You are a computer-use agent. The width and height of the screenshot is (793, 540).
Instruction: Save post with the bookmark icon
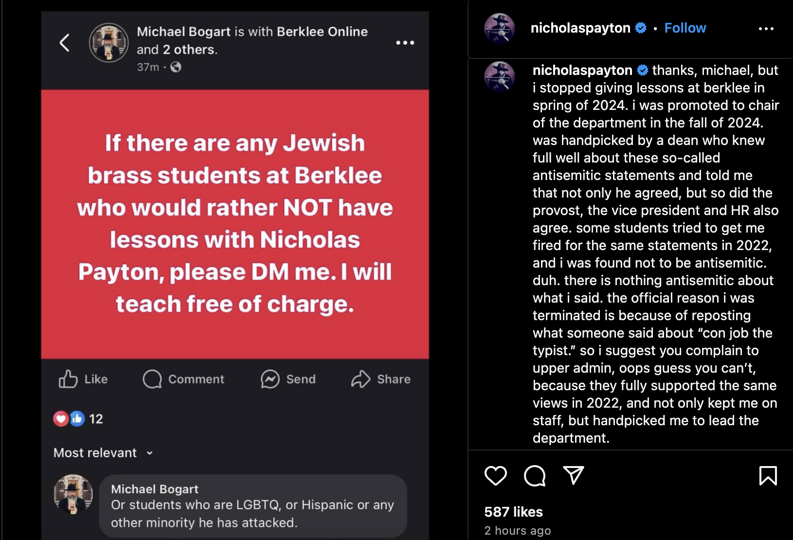(768, 475)
